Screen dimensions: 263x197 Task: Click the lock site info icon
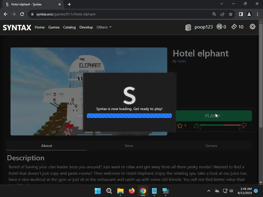click(x=32, y=14)
